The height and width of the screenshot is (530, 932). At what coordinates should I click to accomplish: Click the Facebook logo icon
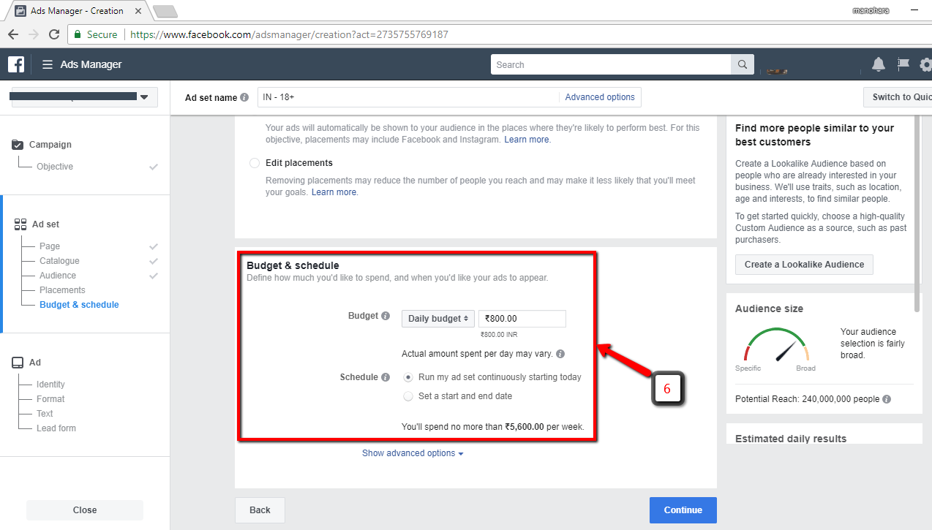coord(16,64)
